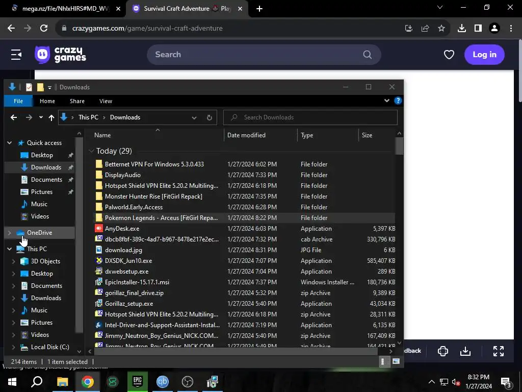
Task: Open the crazygames hamburger sidebar menu
Action: (x=16, y=55)
